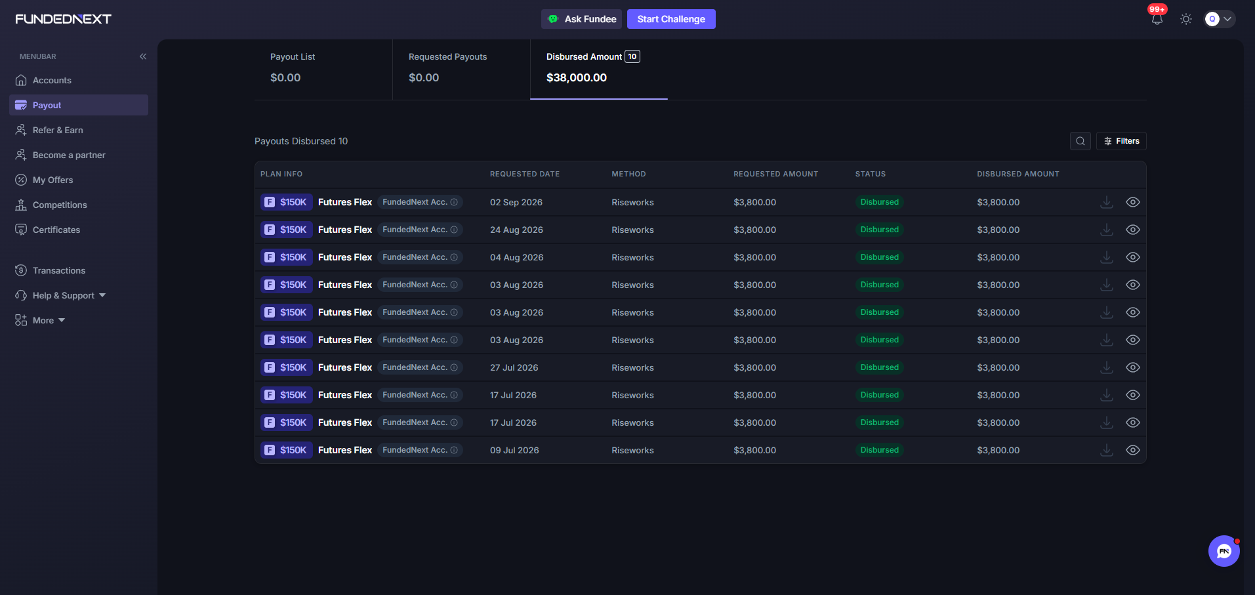Image resolution: width=1255 pixels, height=595 pixels.
Task: Click Riseworks in 24 Aug 2026 row
Action: pos(632,230)
